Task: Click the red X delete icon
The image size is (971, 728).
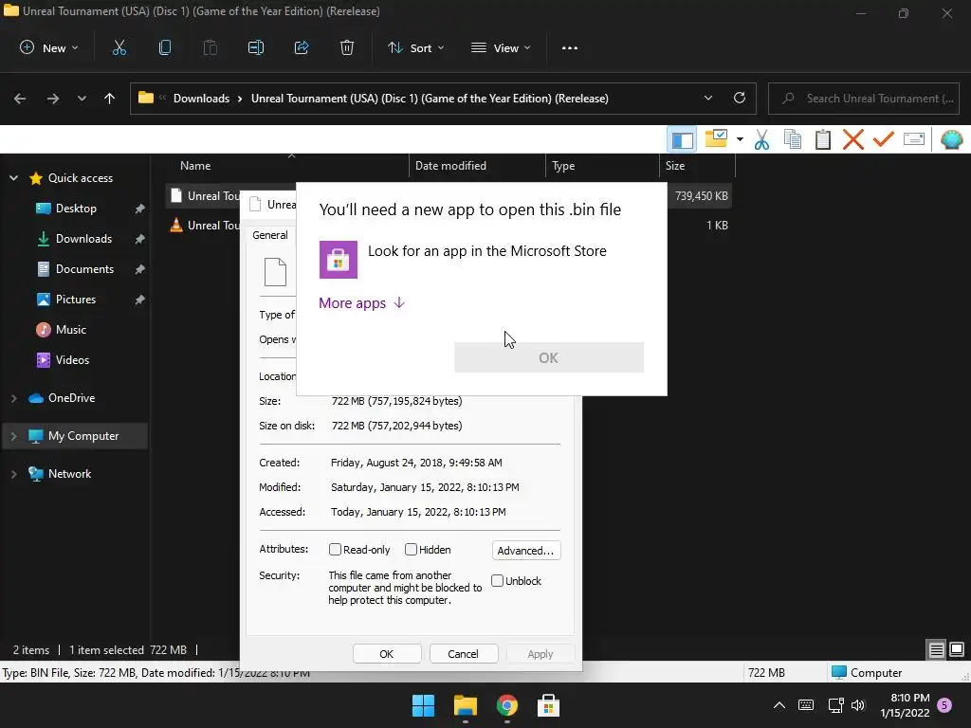Action: pyautogui.click(x=853, y=139)
